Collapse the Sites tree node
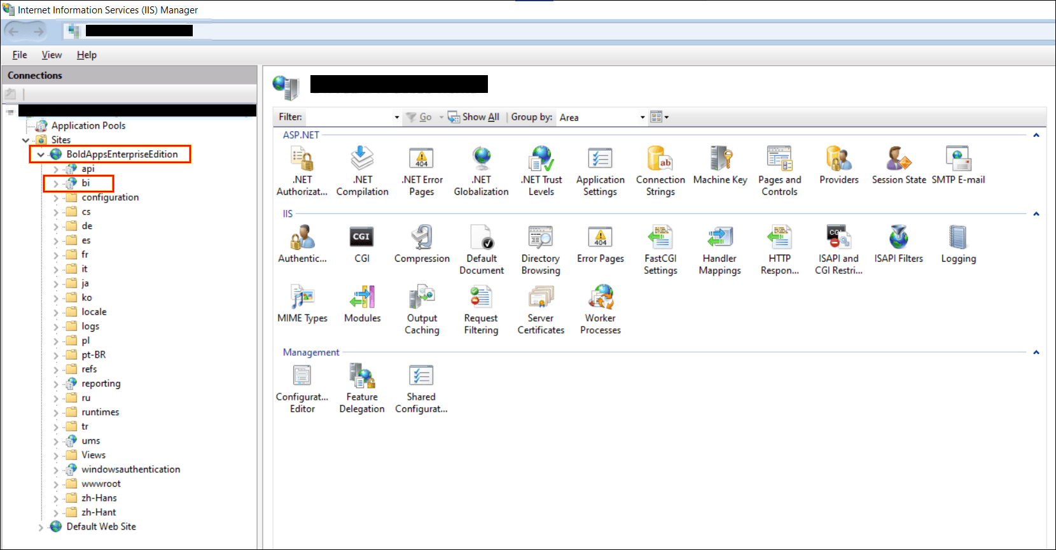 coord(25,140)
